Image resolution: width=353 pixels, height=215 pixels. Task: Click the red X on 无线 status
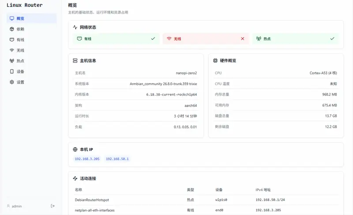[x=242, y=39]
